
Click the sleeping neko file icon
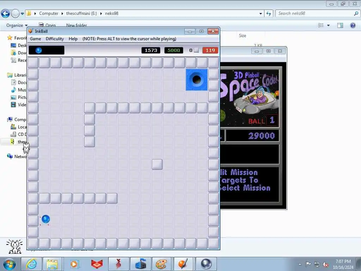14,246
